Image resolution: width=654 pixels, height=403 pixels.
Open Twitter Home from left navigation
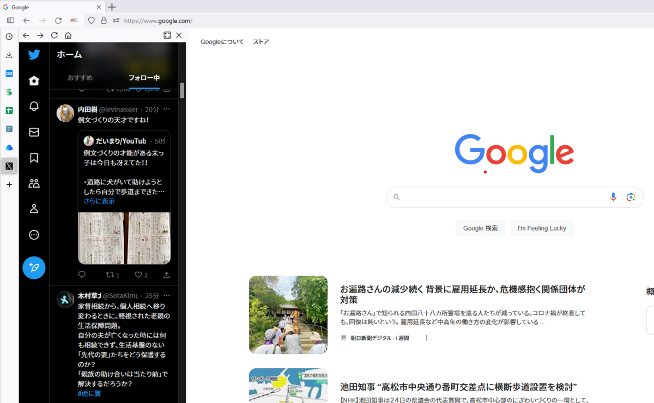pyautogui.click(x=34, y=80)
